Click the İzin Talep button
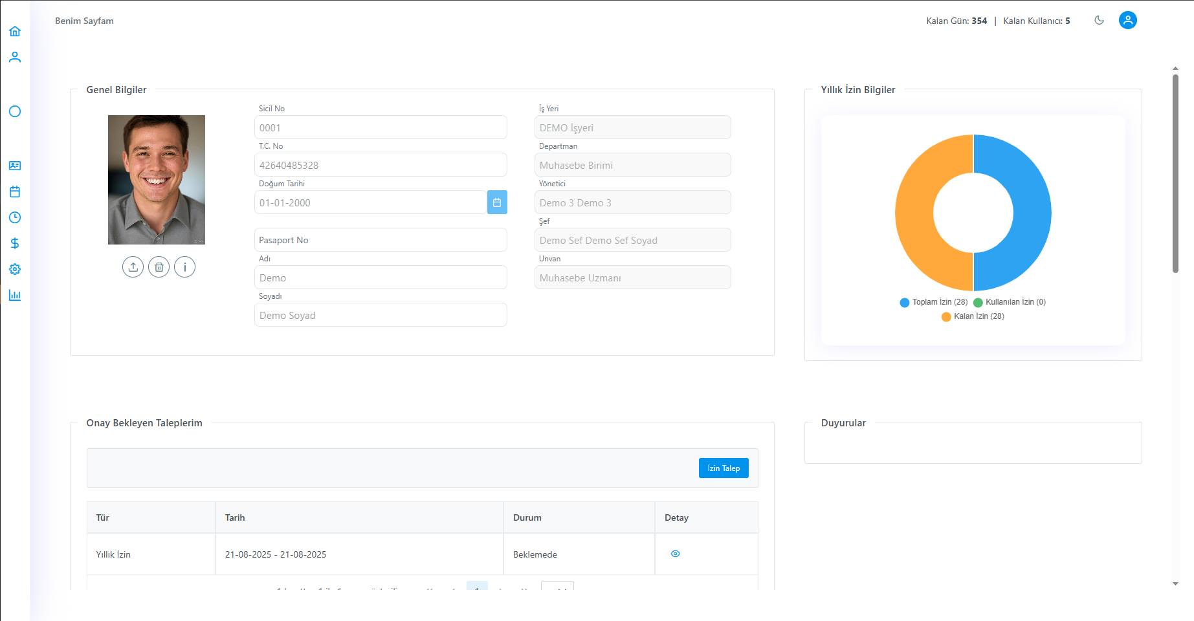This screenshot has width=1194, height=621. [723, 468]
